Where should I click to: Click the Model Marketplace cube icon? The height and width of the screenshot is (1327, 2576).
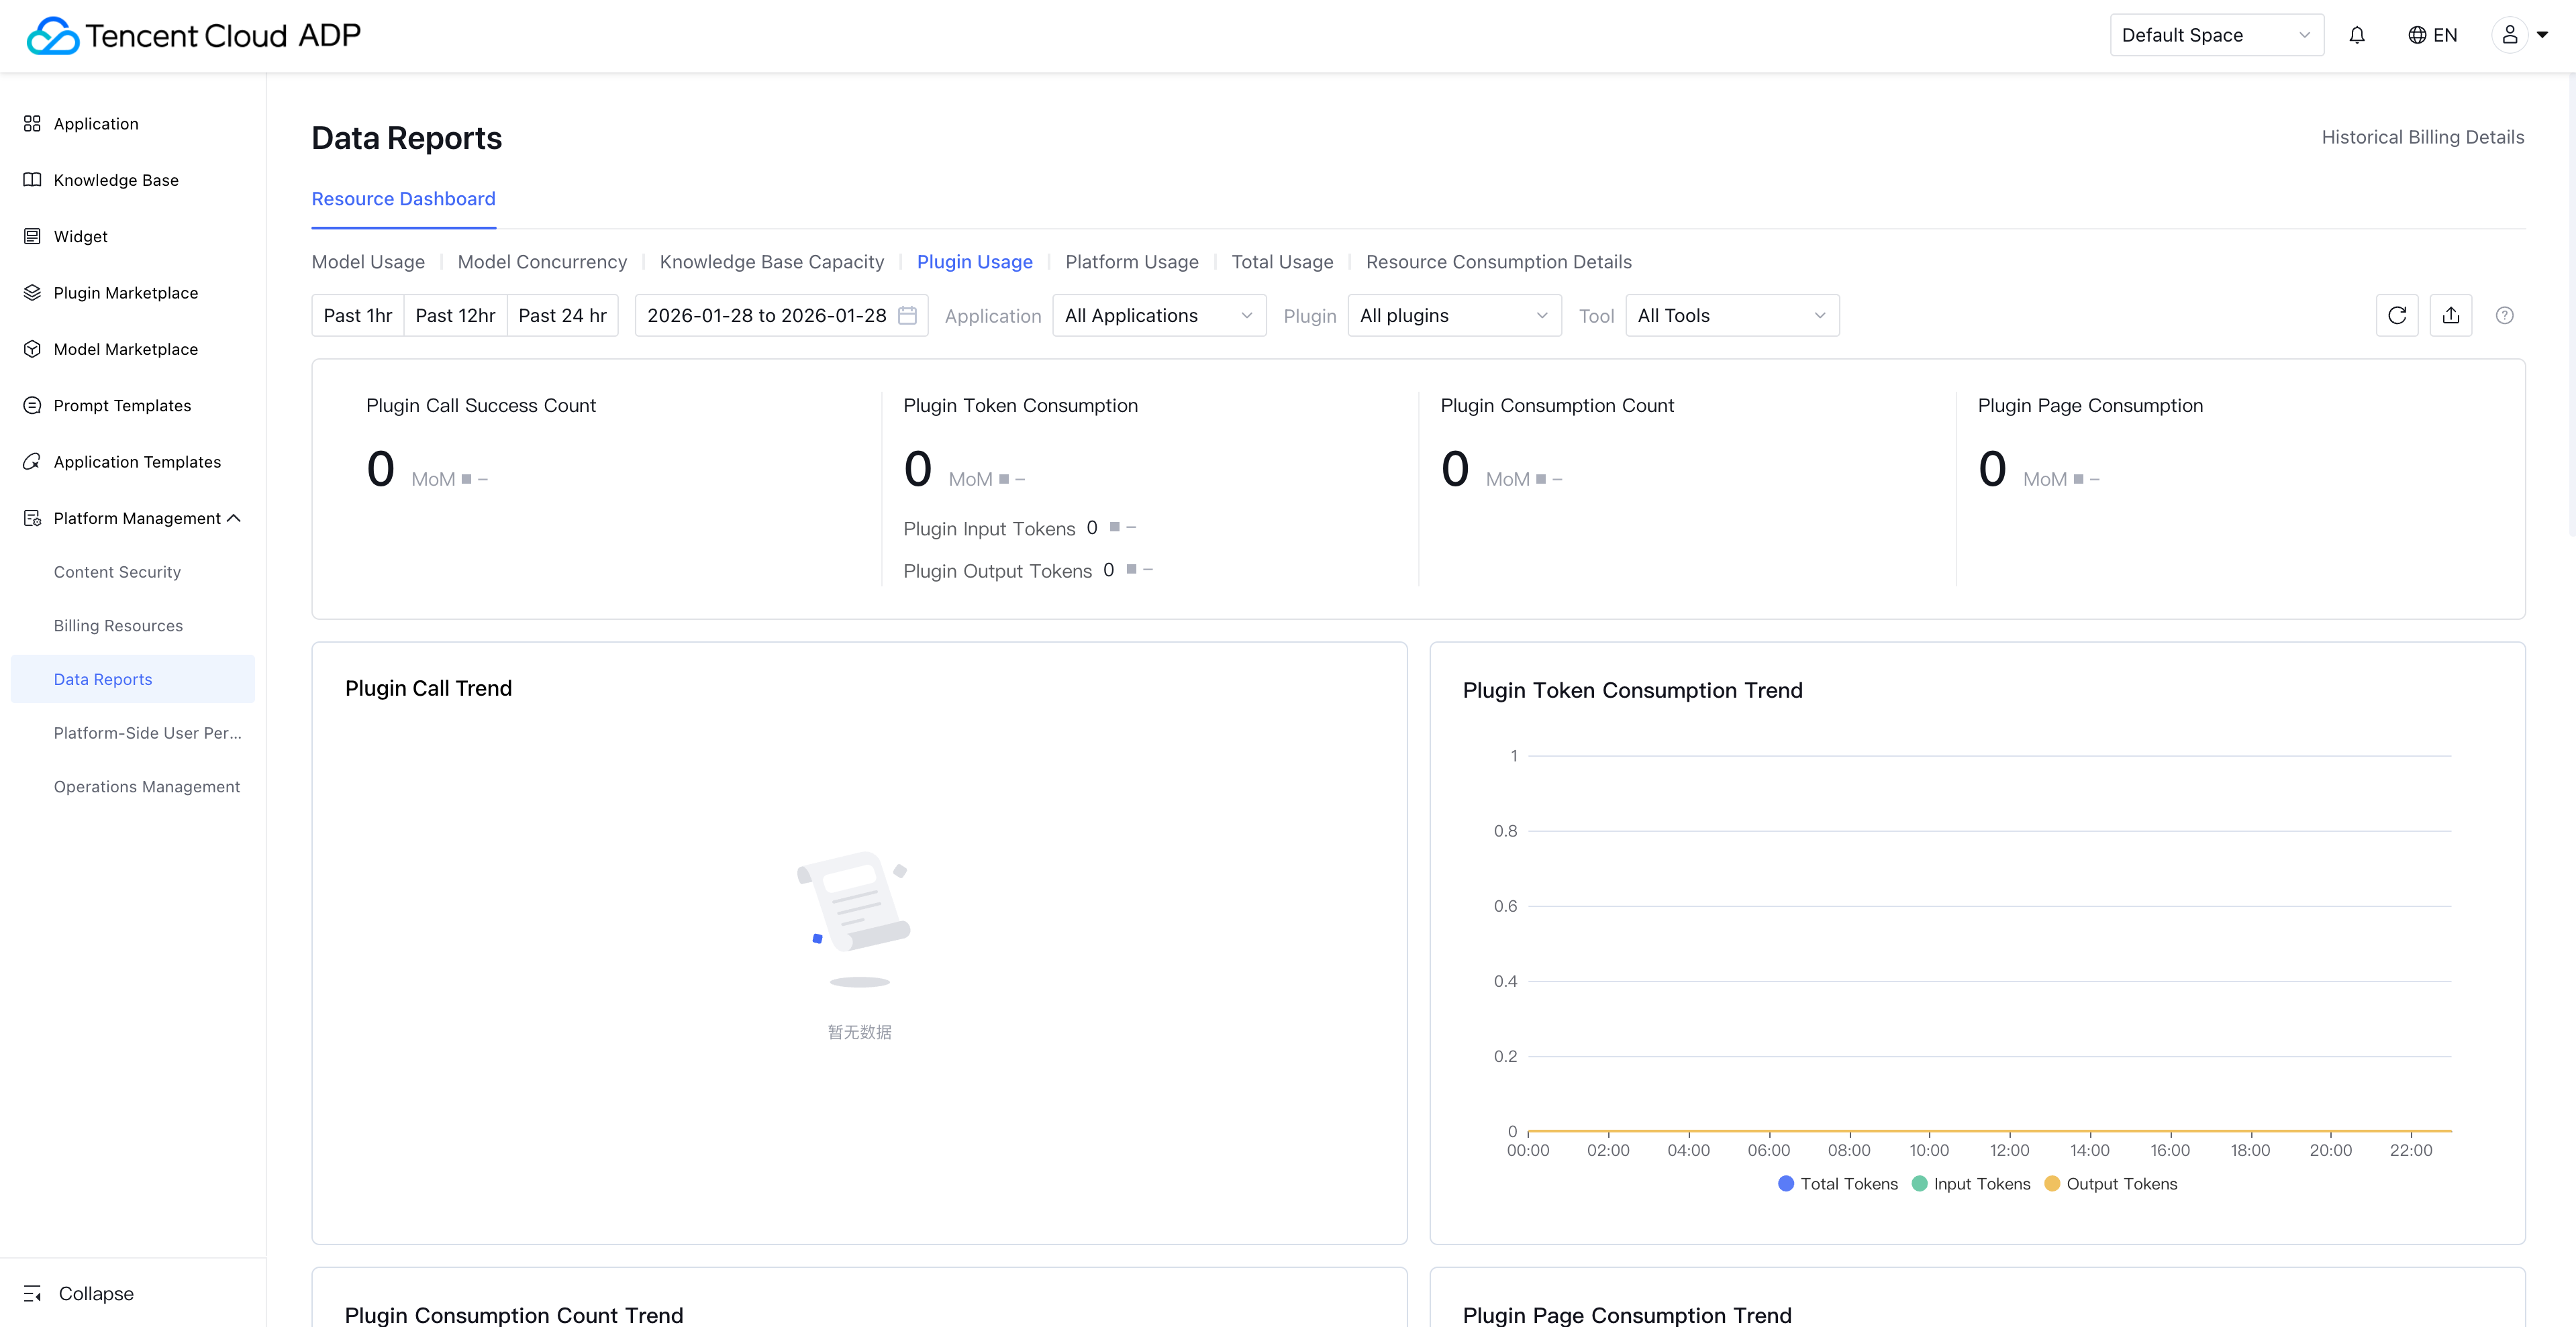(x=32, y=349)
